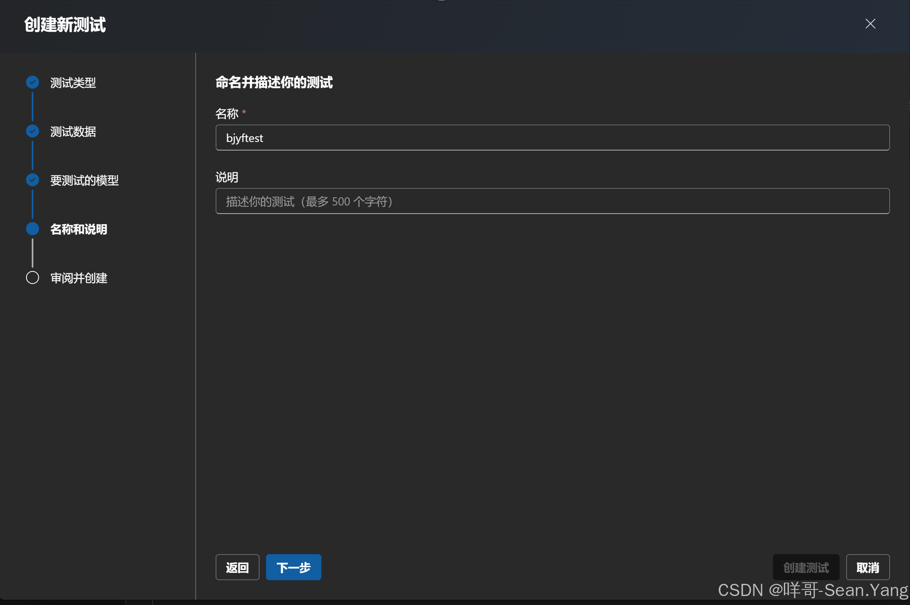910x605 pixels.
Task: Open the 要测试的模型 step label
Action: pos(84,181)
